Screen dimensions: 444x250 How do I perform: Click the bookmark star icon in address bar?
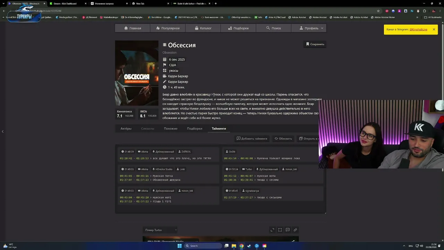[x=378, y=11]
